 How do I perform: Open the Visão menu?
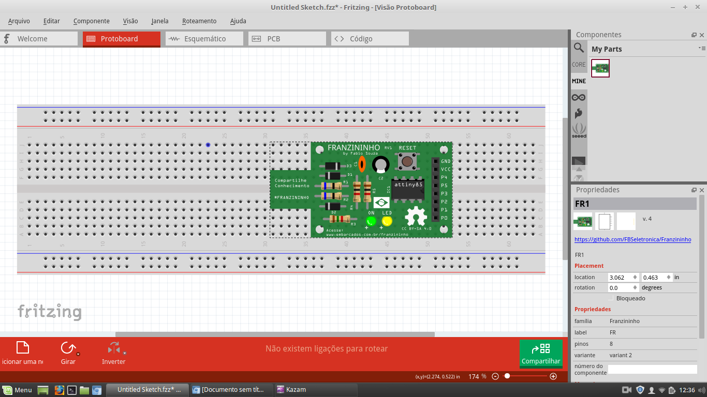click(130, 21)
